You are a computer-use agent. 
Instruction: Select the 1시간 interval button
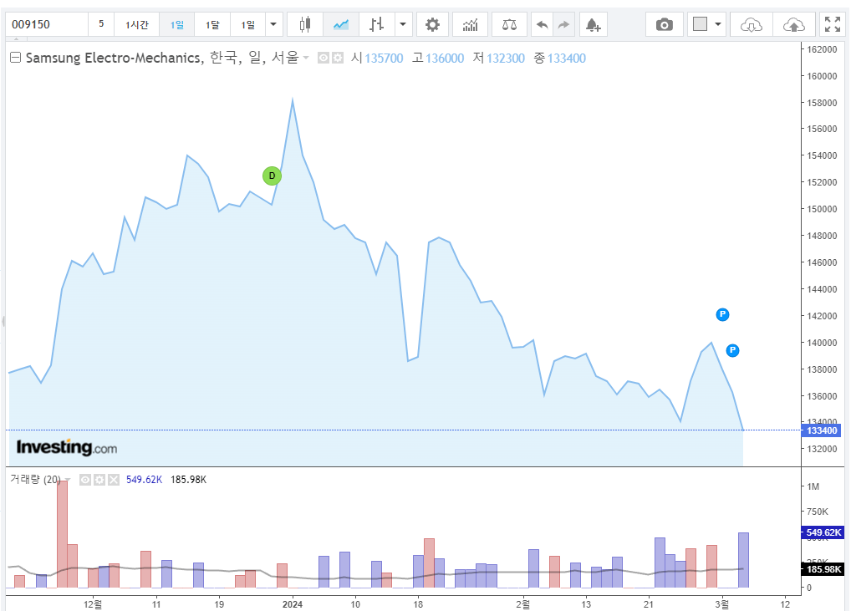tap(137, 24)
